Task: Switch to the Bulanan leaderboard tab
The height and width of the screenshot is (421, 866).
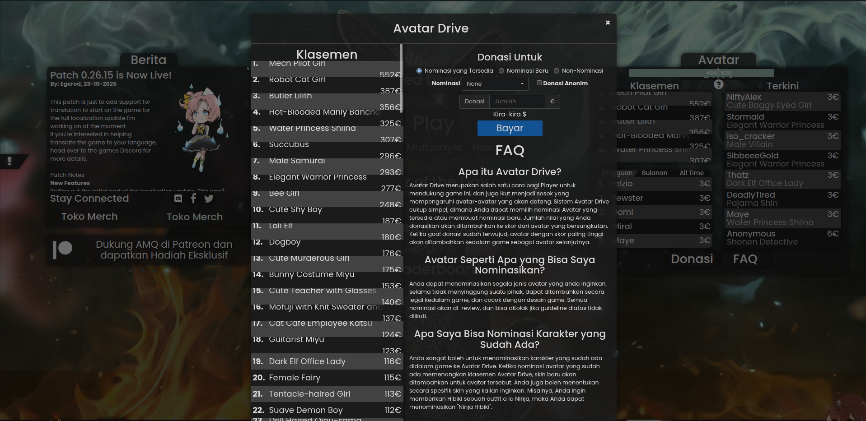Action: [654, 173]
